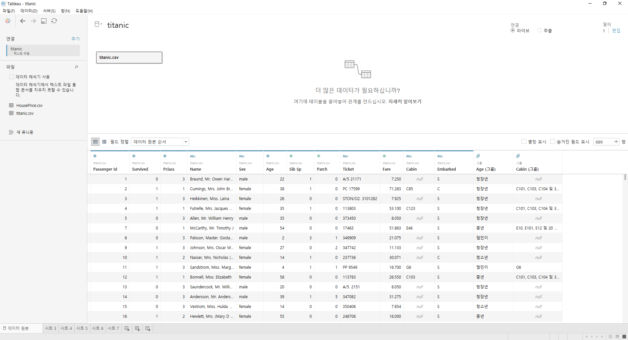Click the add connection link
The image size is (628, 340).
click(76, 39)
